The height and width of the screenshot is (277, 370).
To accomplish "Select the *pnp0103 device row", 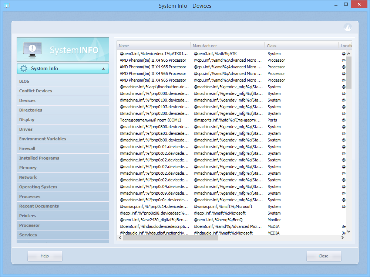I will click(231, 107).
